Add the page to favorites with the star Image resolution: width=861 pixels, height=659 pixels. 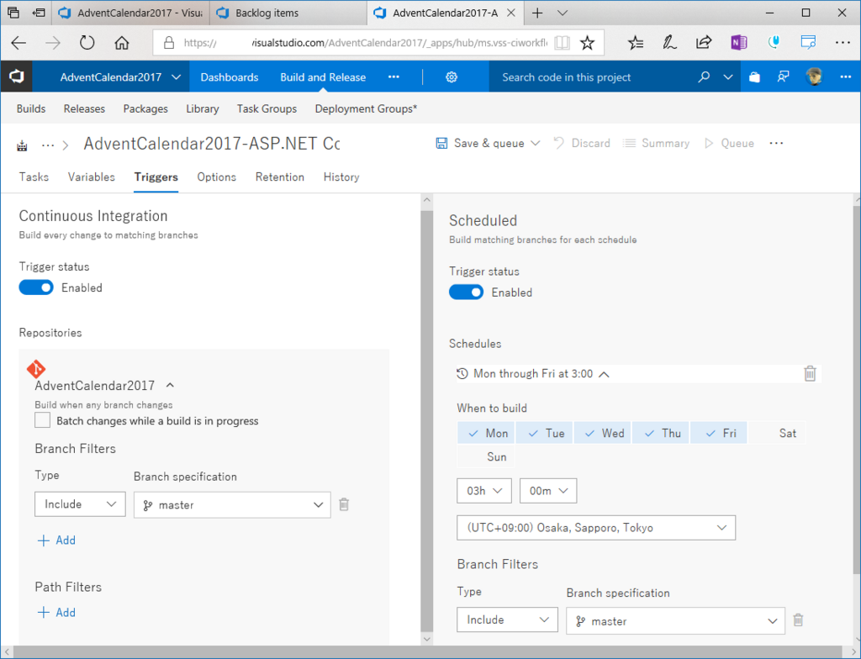click(x=587, y=43)
